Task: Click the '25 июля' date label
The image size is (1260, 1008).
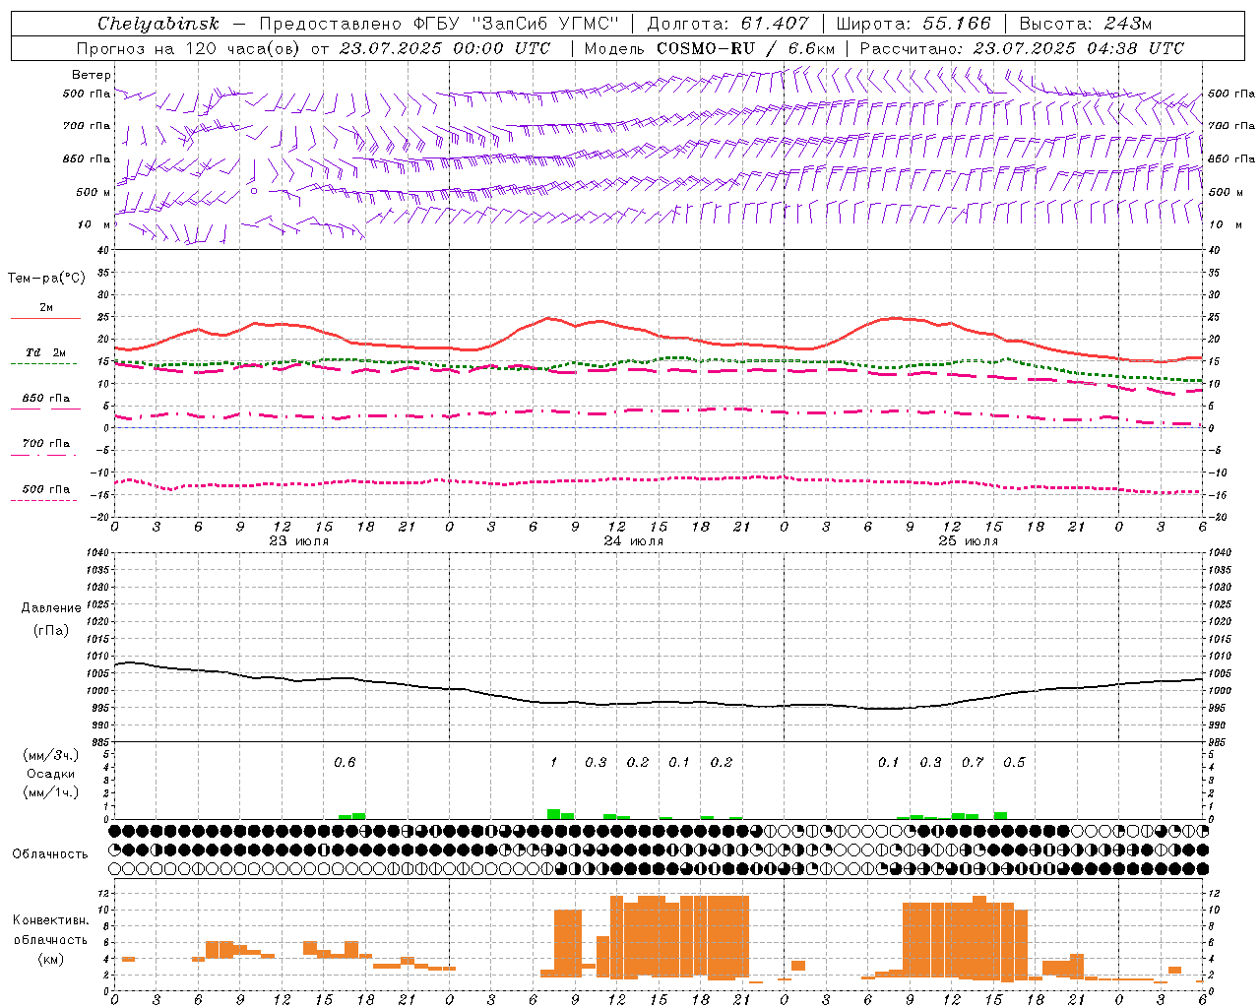Action: (x=969, y=541)
